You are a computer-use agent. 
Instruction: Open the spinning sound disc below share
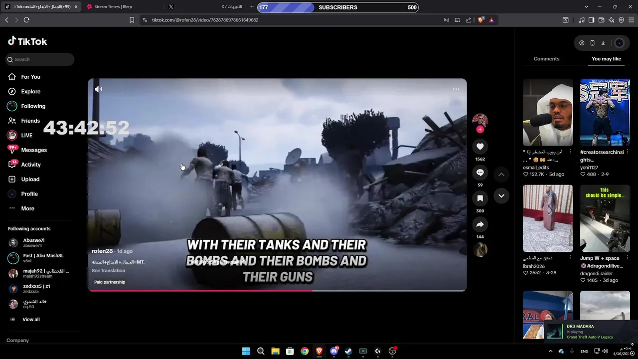click(x=480, y=249)
